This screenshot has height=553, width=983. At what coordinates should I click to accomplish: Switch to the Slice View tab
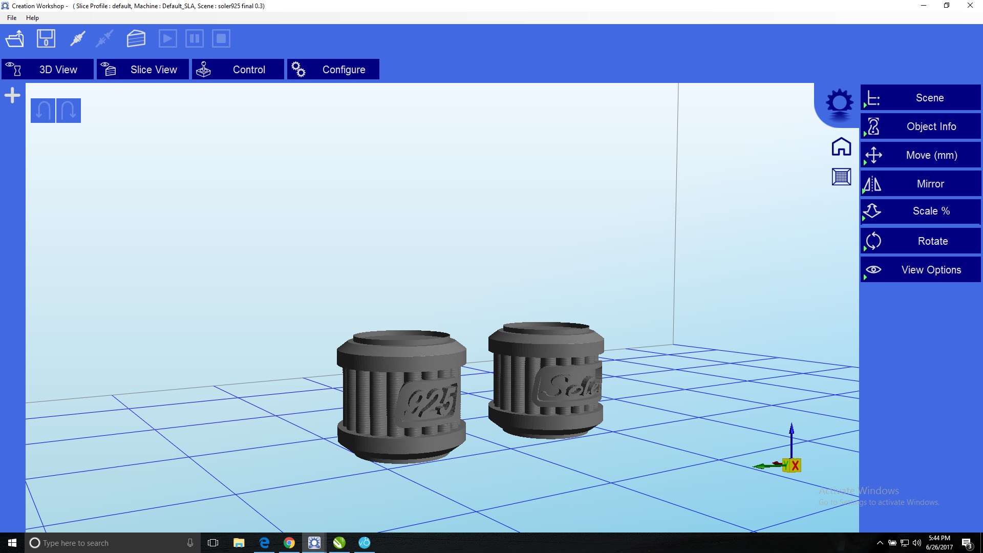pos(142,70)
